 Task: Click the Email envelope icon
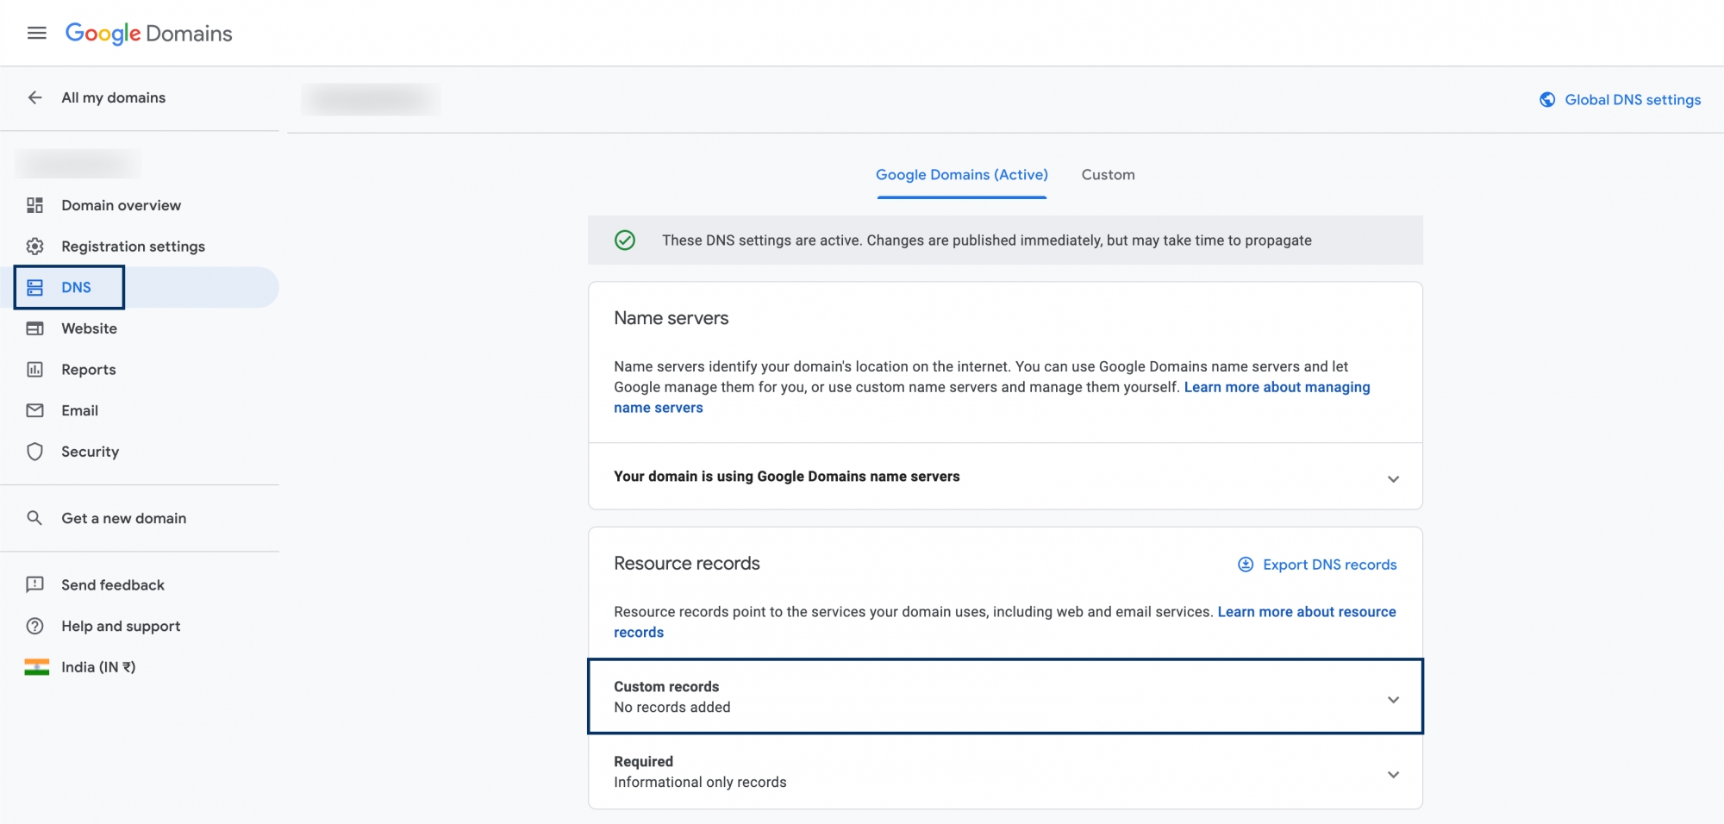(x=34, y=410)
